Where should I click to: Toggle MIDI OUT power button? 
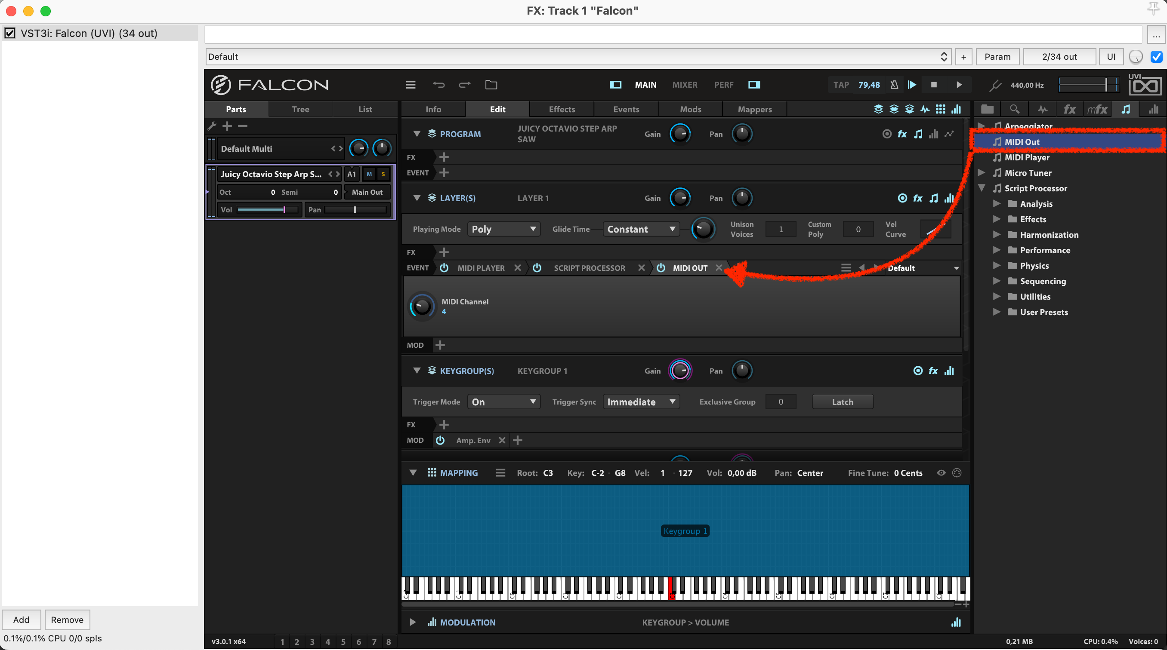(x=661, y=267)
